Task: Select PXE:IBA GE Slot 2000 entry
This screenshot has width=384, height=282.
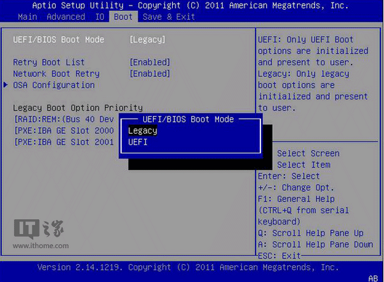Action: [x=64, y=130]
